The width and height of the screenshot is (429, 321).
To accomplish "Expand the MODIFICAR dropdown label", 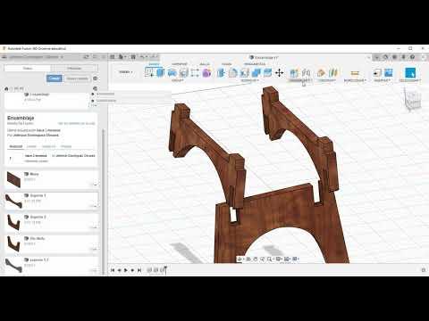I will pyautogui.click(x=249, y=80).
